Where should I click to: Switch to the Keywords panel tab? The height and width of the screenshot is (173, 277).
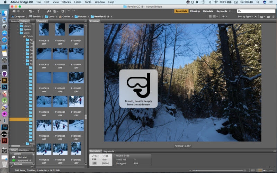coord(109,151)
